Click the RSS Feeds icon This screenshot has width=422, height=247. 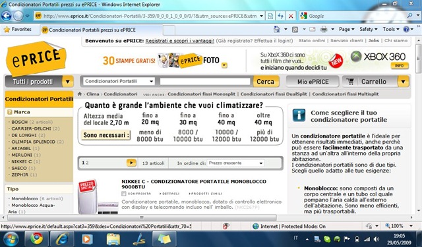(x=295, y=29)
